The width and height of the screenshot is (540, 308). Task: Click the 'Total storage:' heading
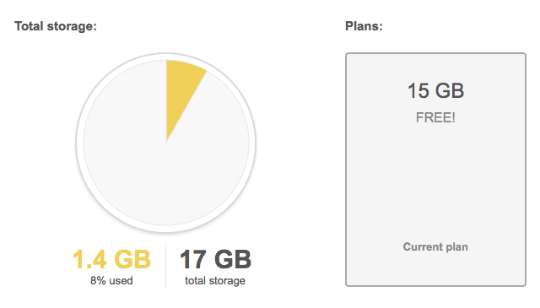[56, 26]
